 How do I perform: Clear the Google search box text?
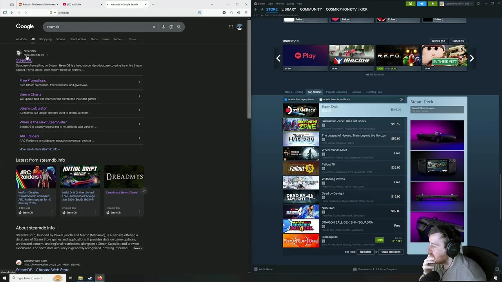(x=154, y=27)
